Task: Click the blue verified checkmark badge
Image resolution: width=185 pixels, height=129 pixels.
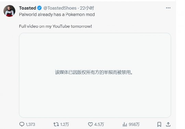Action: 39,8
